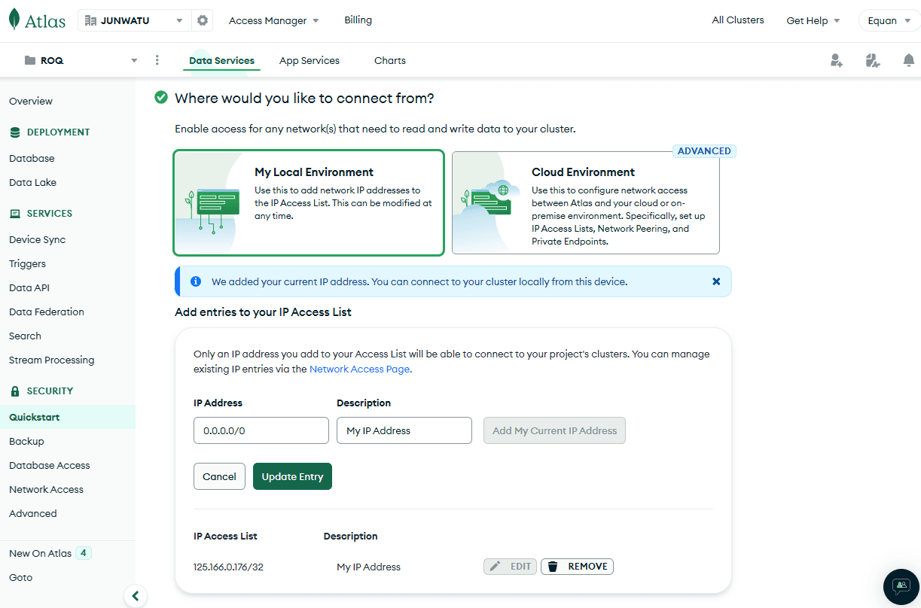Follow the Network Access Page link
Viewport: 921px width, 608px height.
[359, 369]
